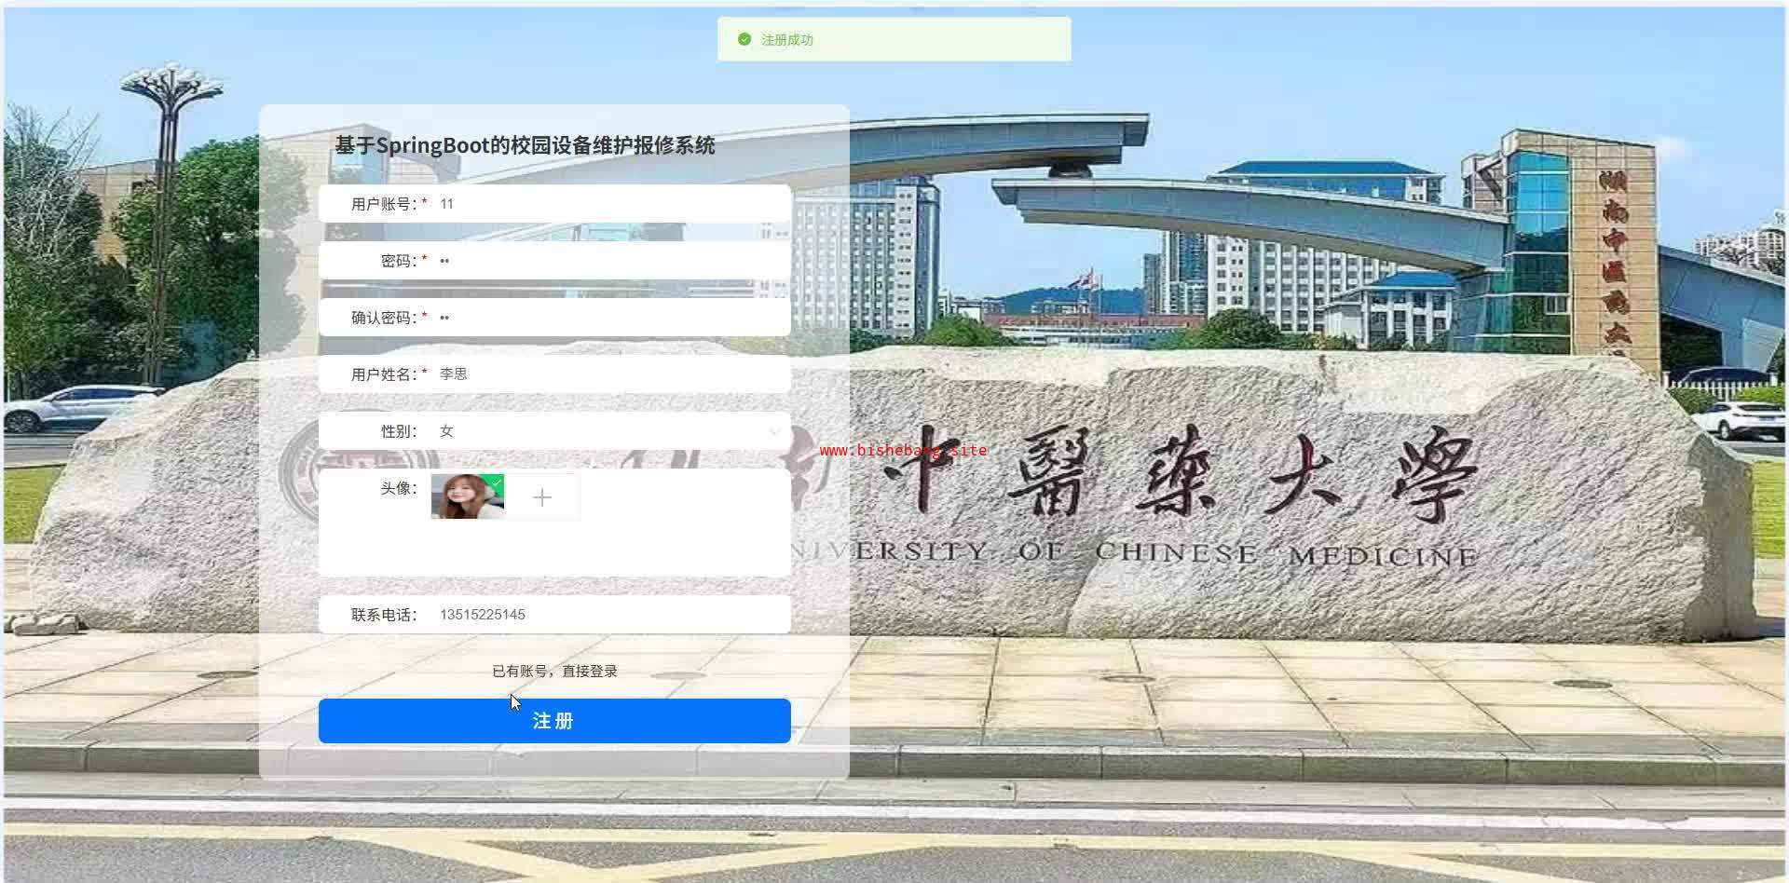Click the 联系电话 label

pos(384,615)
